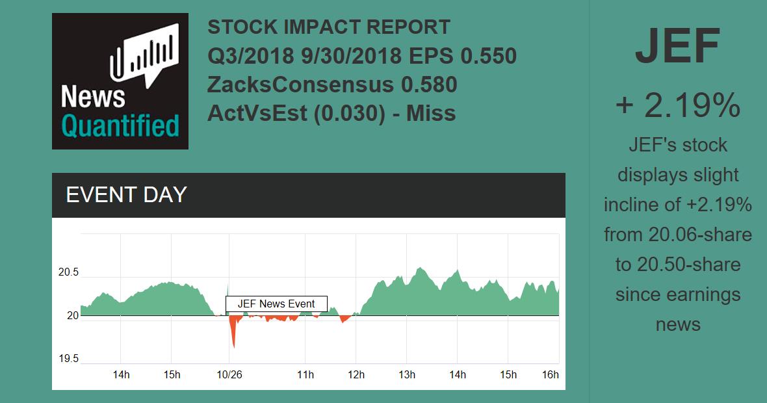
Task: Click the 16h time axis label
Action: tap(550, 374)
